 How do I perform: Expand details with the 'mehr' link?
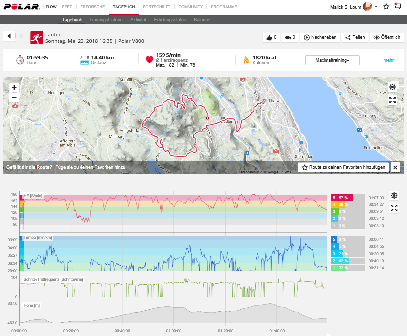tap(388, 60)
